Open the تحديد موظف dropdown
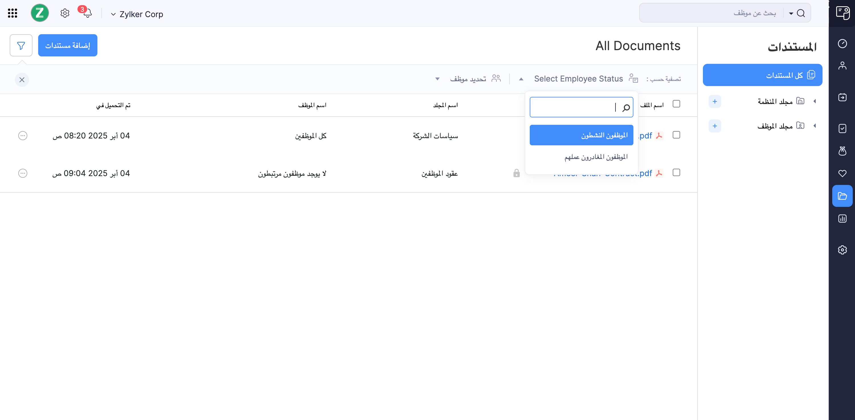 click(468, 79)
